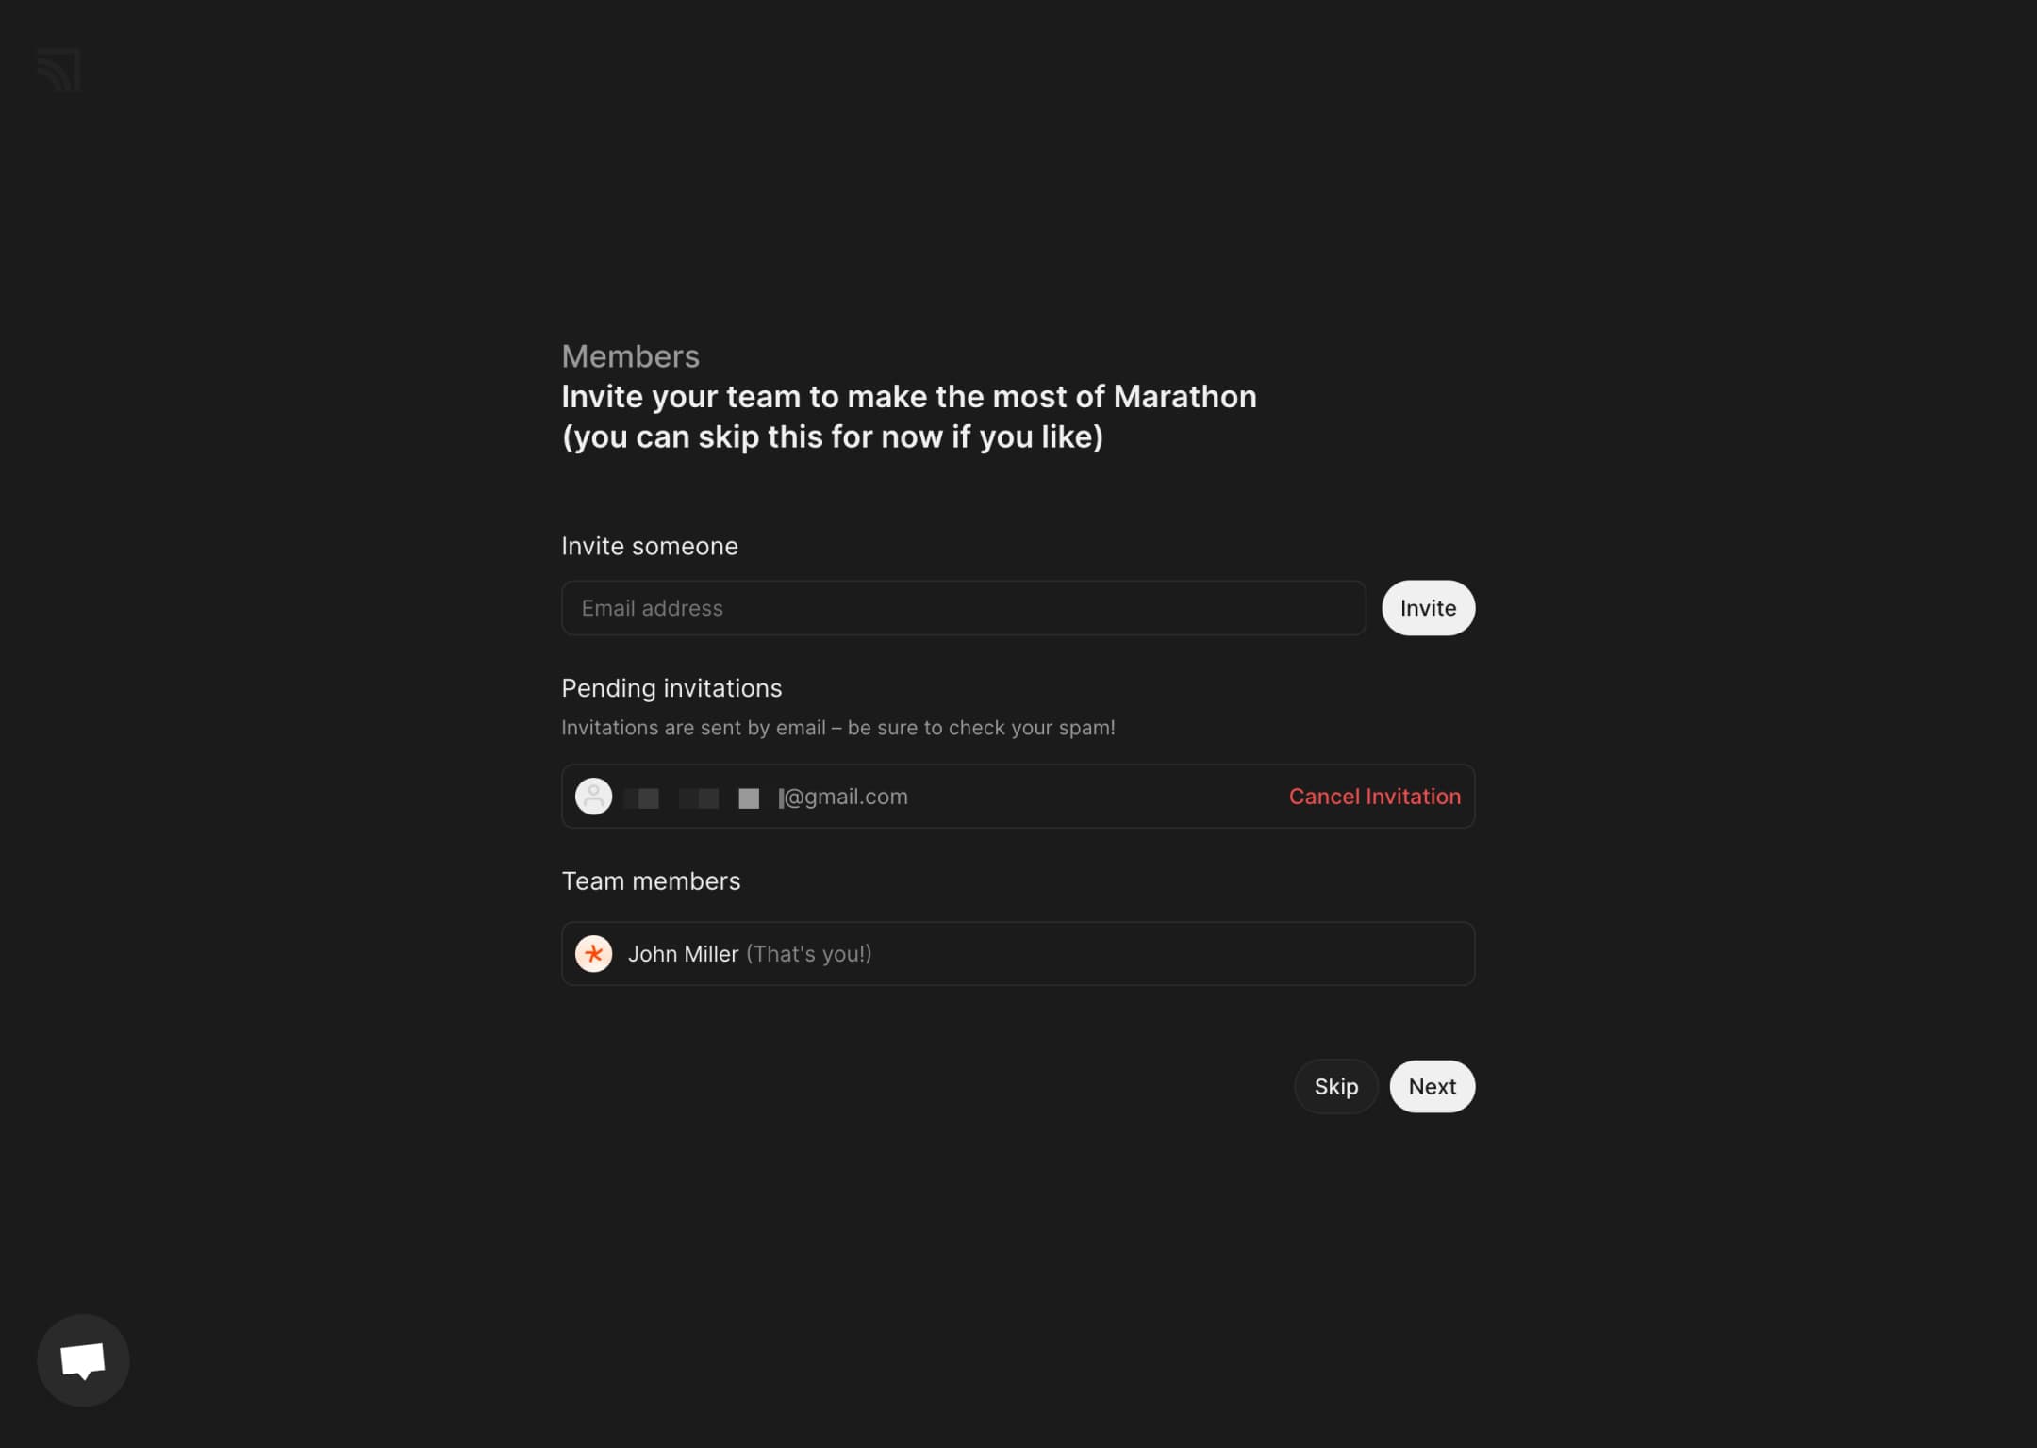Select the Team members section label
2037x1448 pixels.
click(x=652, y=880)
